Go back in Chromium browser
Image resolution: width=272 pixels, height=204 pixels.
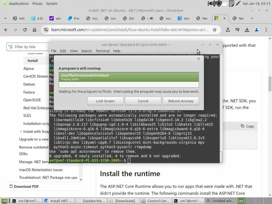click(x=6, y=30)
